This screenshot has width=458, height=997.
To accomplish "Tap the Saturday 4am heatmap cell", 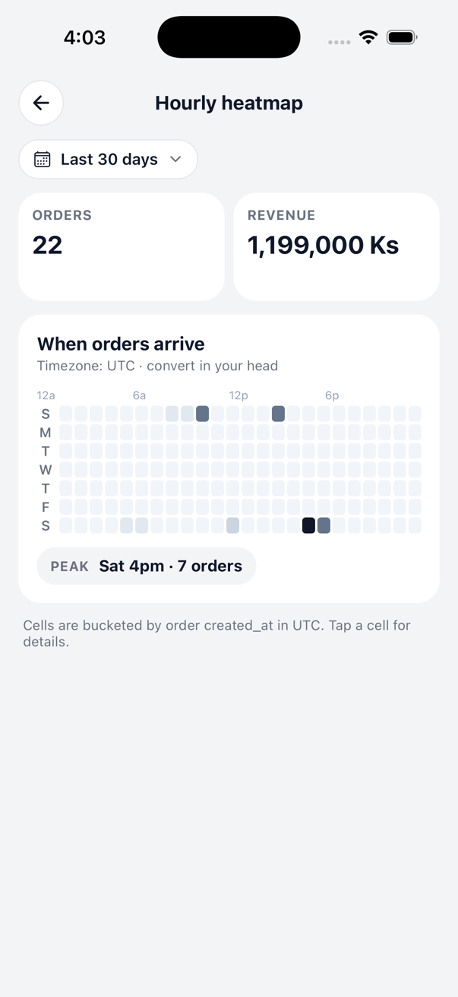I will point(126,525).
